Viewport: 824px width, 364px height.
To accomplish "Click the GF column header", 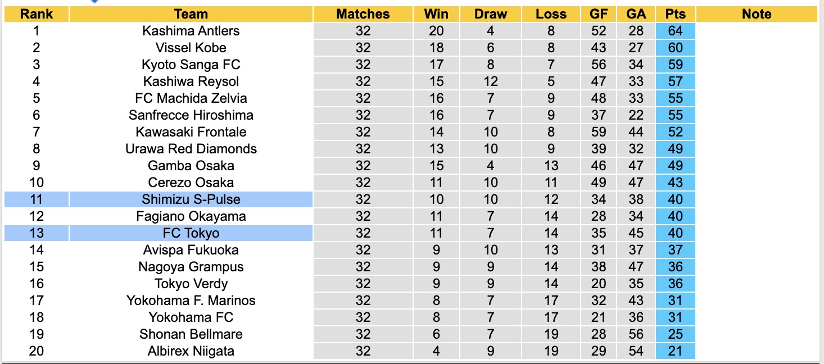I will coord(599,14).
